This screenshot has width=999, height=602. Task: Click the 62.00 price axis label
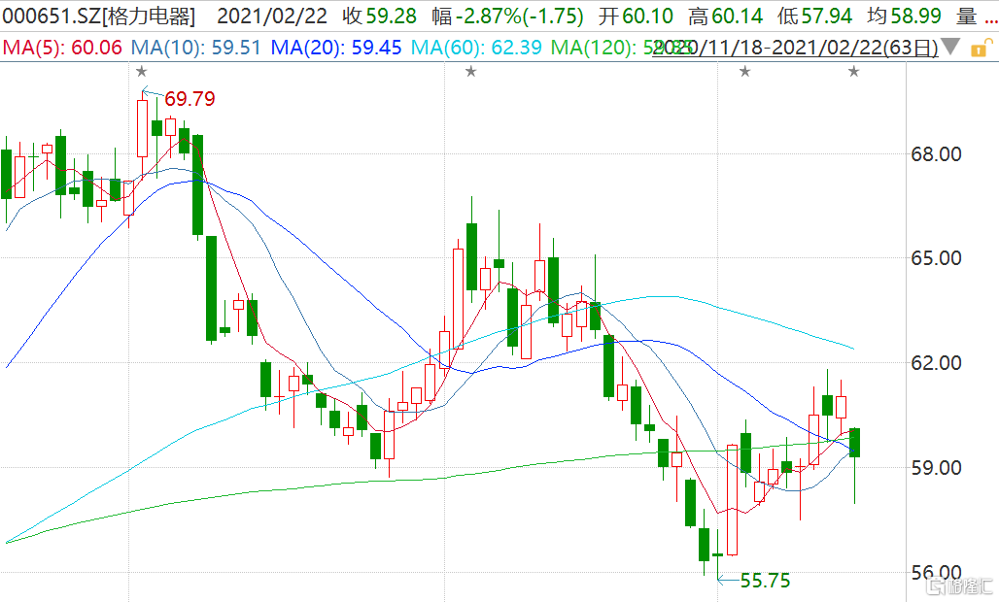click(x=936, y=363)
